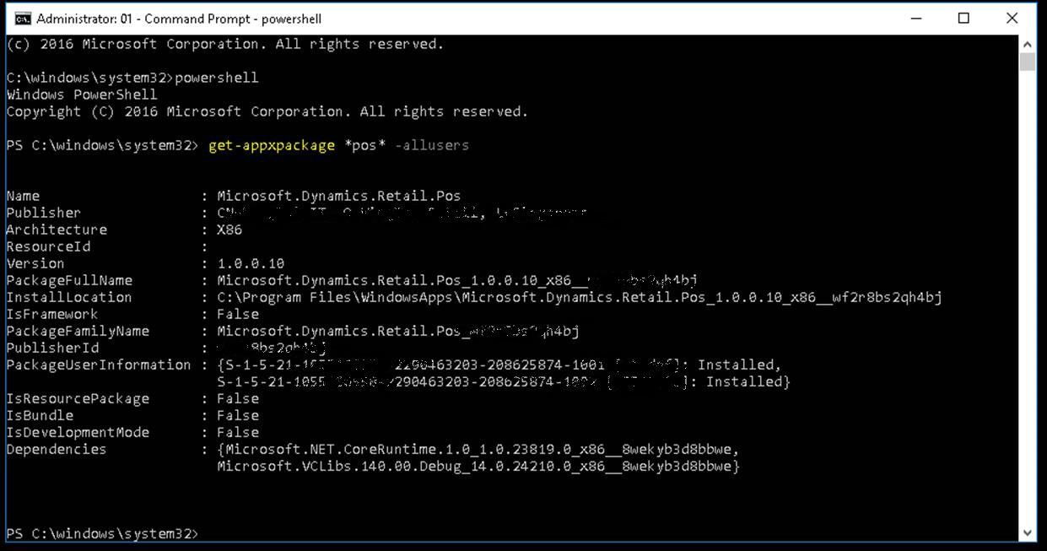This screenshot has width=1047, height=551.
Task: Click the 'PackageFullName' label
Action: click(69, 280)
